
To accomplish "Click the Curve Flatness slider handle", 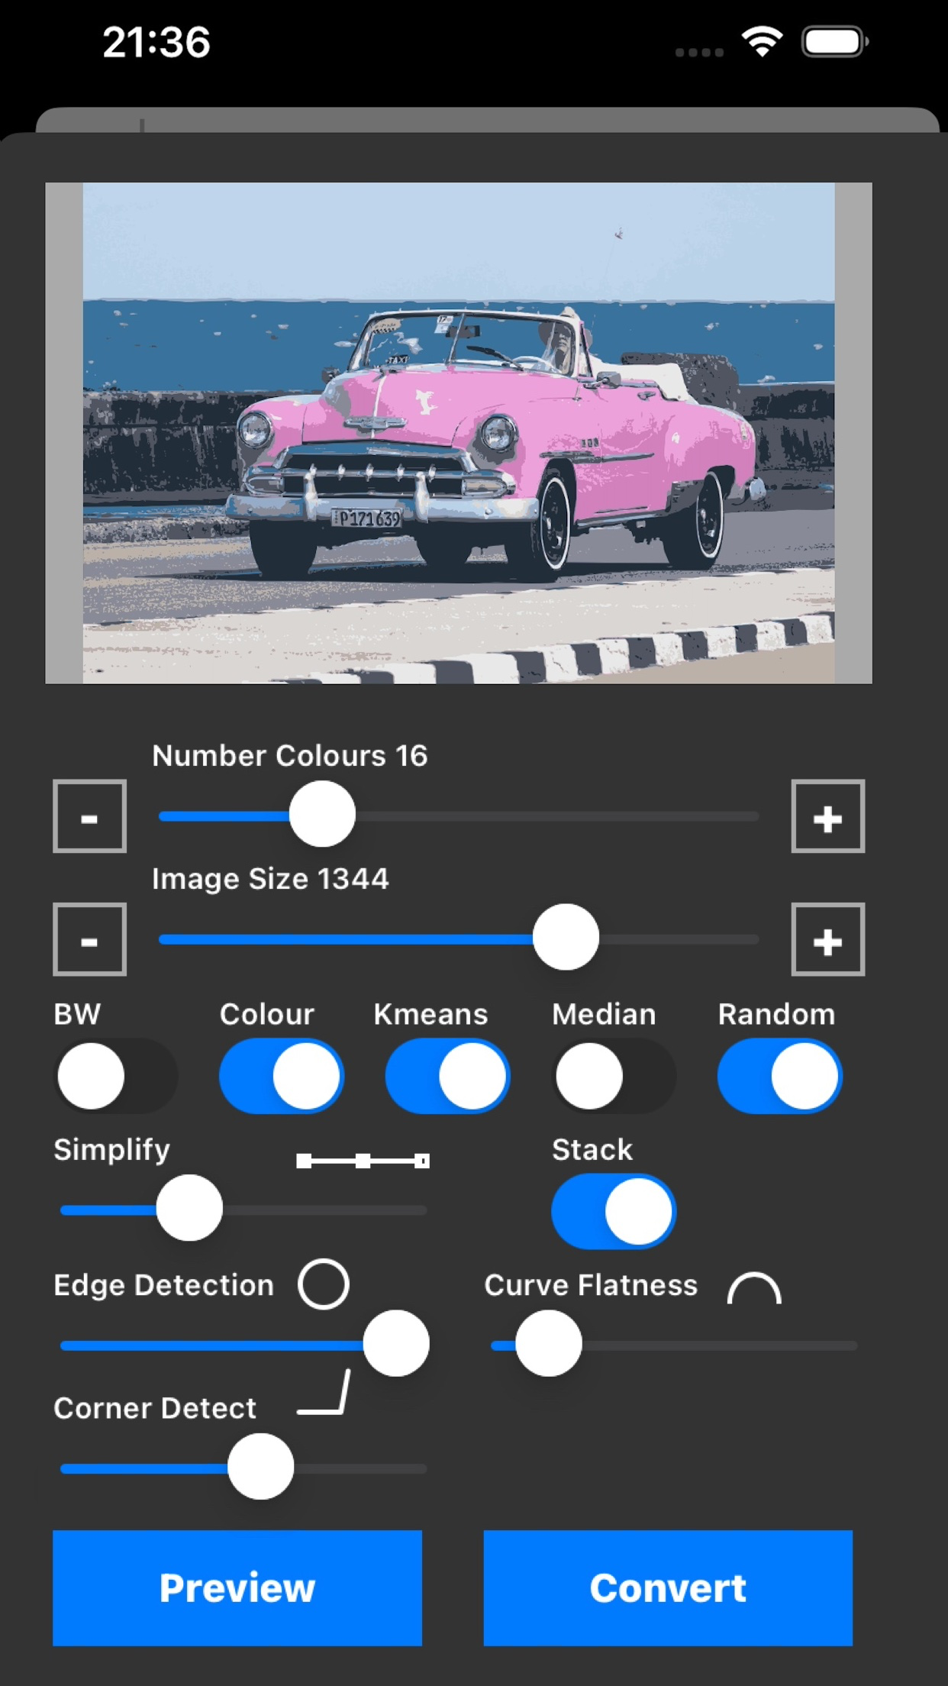I will pos(548,1343).
